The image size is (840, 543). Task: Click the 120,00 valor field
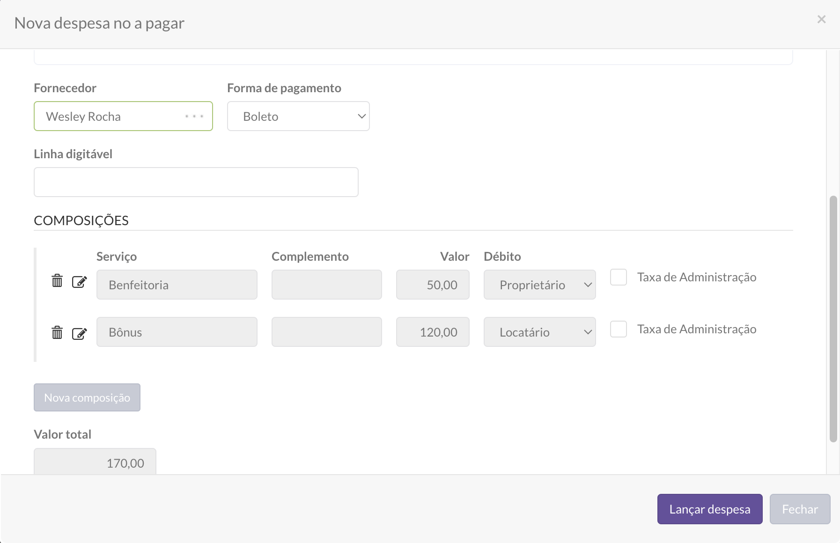click(x=433, y=332)
